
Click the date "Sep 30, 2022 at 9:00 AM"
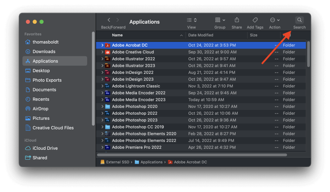[212, 52]
